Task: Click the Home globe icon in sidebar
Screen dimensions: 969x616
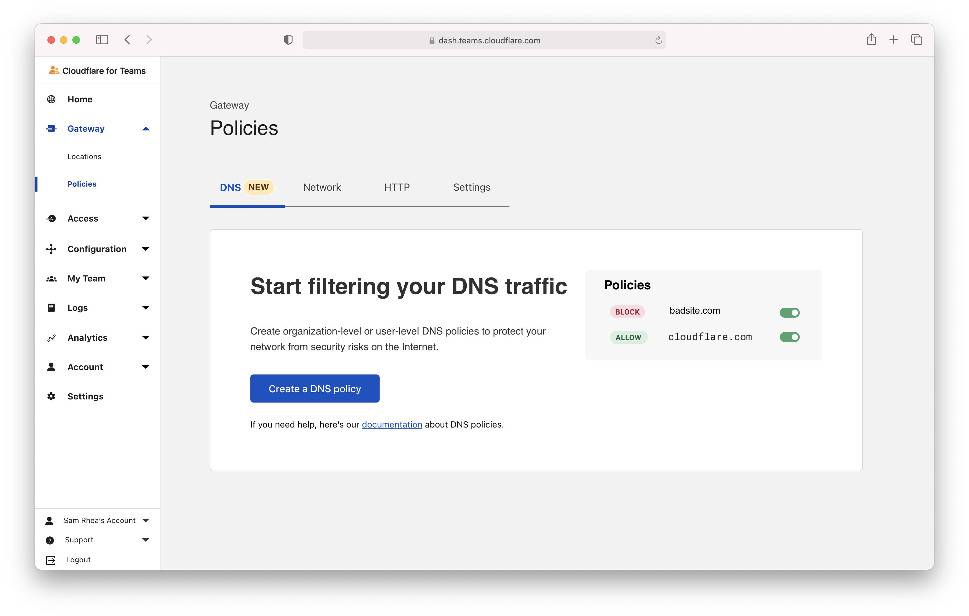Action: pos(51,99)
